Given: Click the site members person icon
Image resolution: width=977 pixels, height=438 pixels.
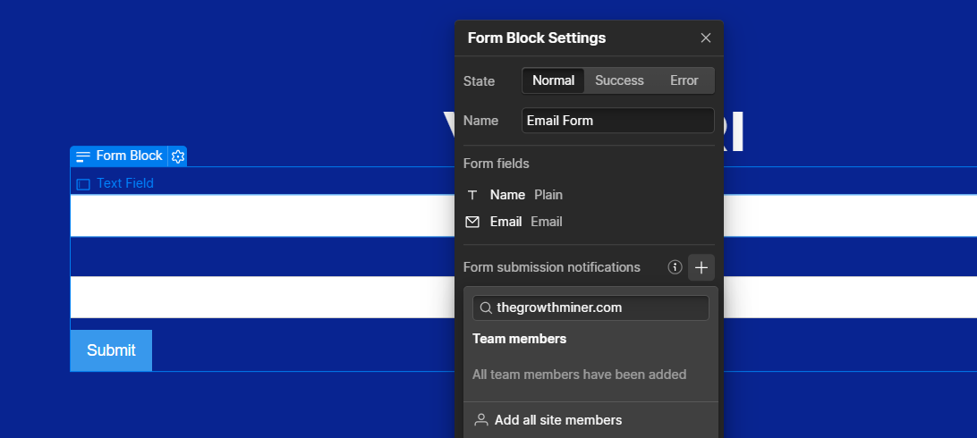Looking at the screenshot, I should click(481, 420).
